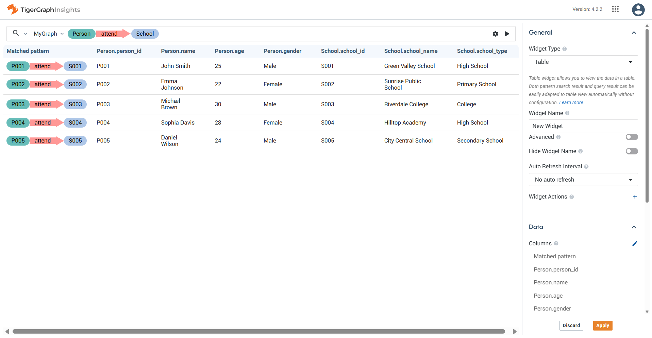Open the apps grid menu
The width and height of the screenshot is (652, 338).
pyautogui.click(x=615, y=9)
